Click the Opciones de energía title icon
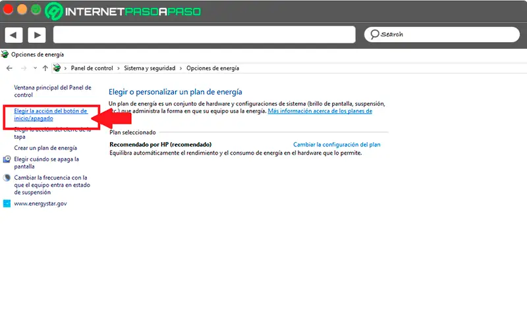The height and width of the screenshot is (329, 527). coord(5,54)
